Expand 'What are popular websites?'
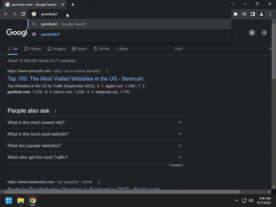Viewport: 276px width, 207px height. click(x=95, y=146)
